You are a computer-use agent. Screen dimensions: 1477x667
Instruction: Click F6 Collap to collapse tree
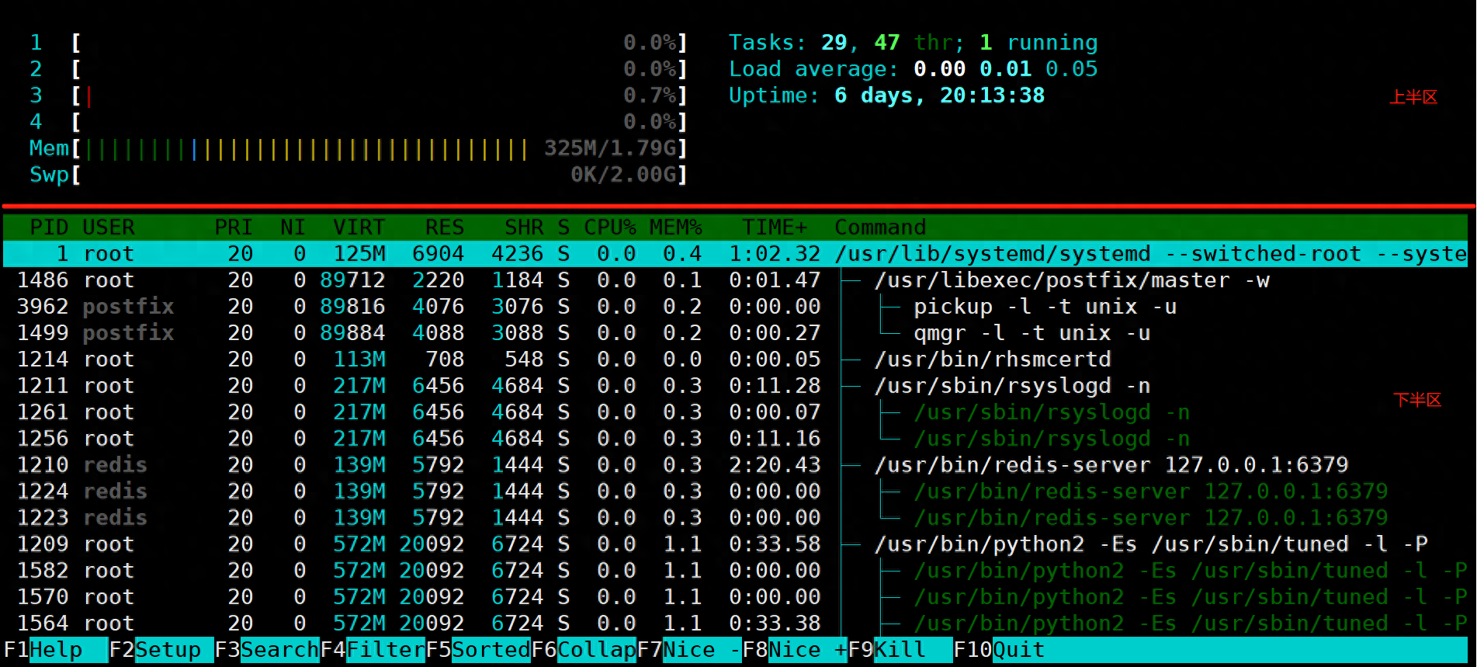click(x=583, y=650)
